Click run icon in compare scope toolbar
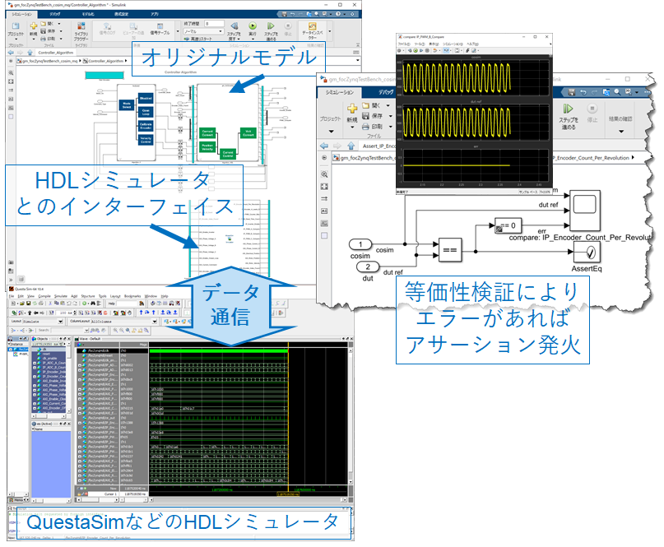 416,50
